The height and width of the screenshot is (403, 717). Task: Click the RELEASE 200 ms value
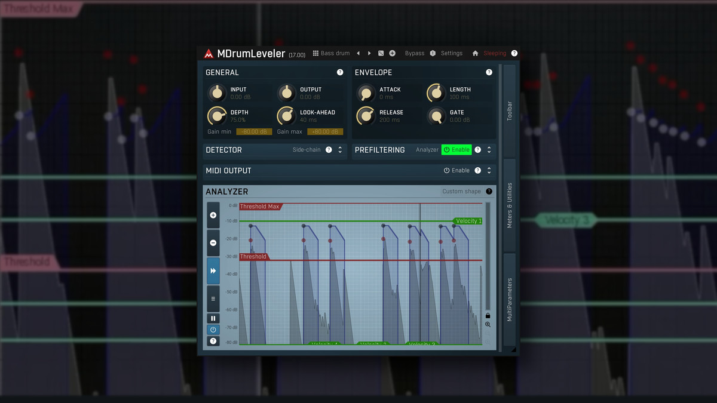pyautogui.click(x=390, y=119)
